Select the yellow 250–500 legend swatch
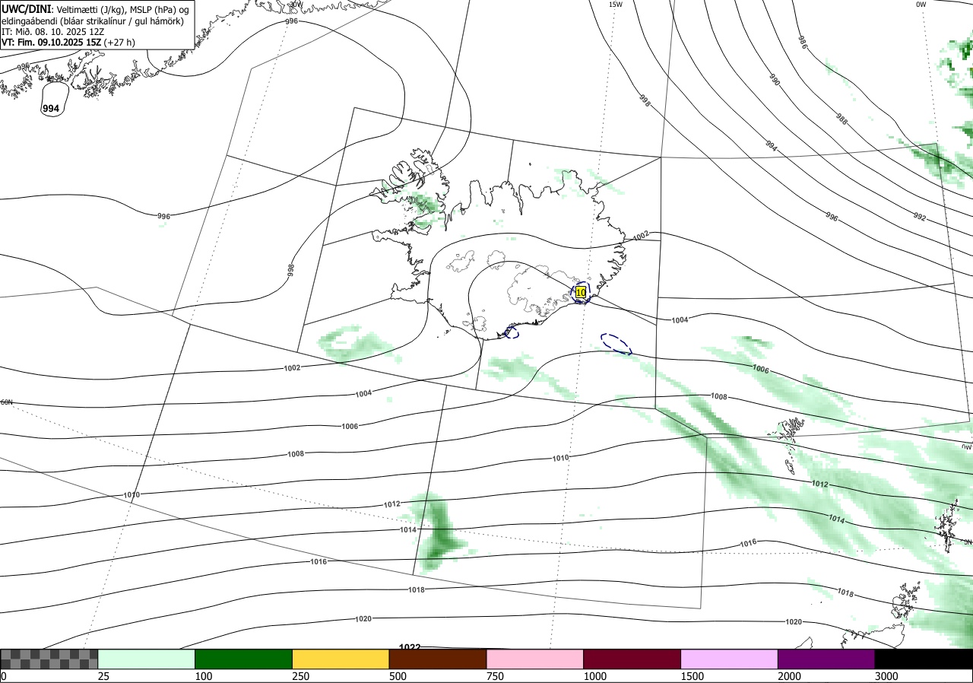973x683 pixels. pos(341,659)
